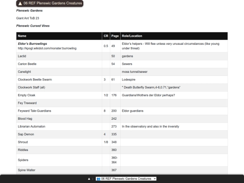
Task: Select 'Eldor's Burrowlings' name text
Action: (x=33, y=44)
